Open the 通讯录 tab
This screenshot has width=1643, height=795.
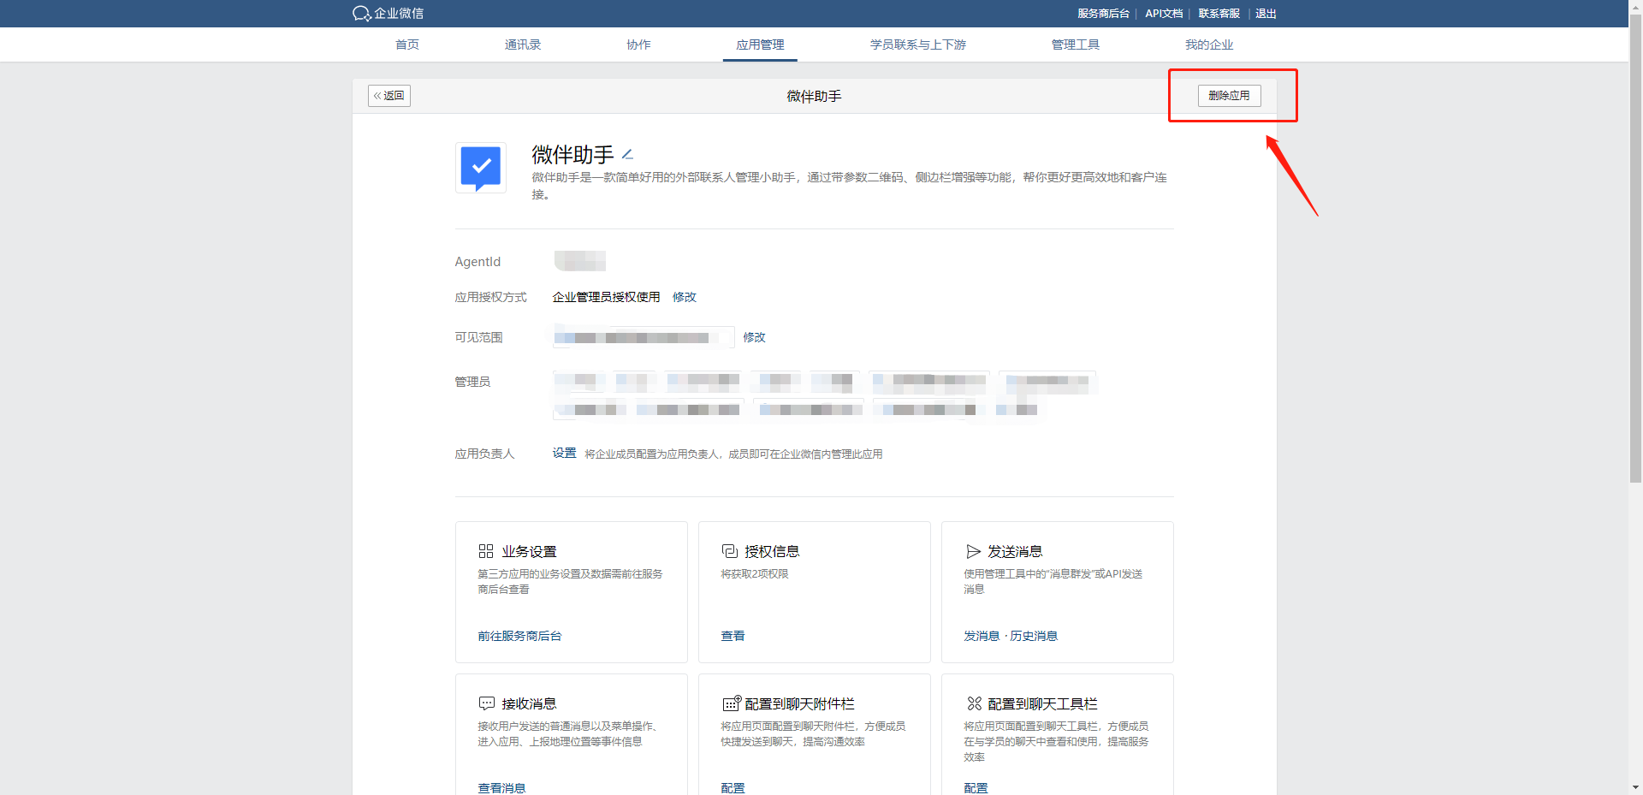coord(523,44)
